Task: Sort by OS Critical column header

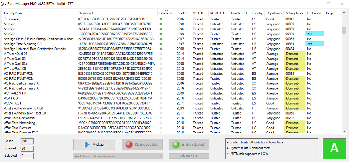Action: coord(315,13)
